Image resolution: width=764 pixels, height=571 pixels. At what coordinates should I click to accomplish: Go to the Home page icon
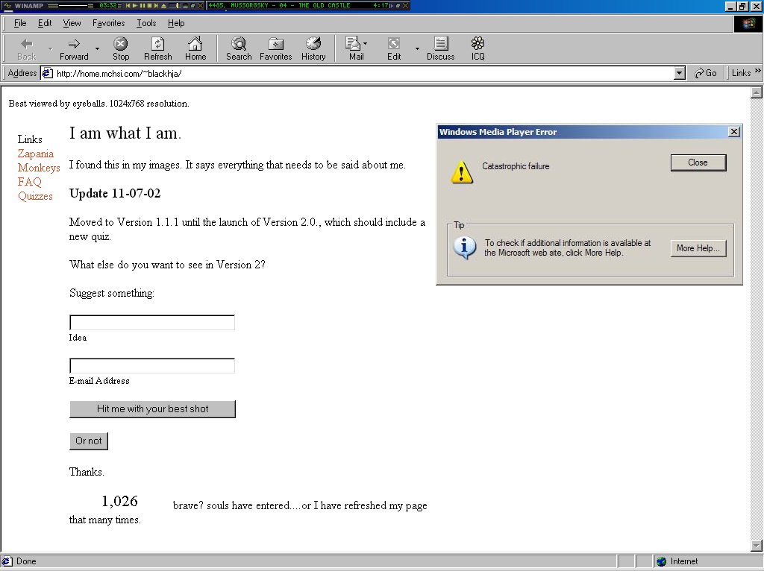[195, 48]
